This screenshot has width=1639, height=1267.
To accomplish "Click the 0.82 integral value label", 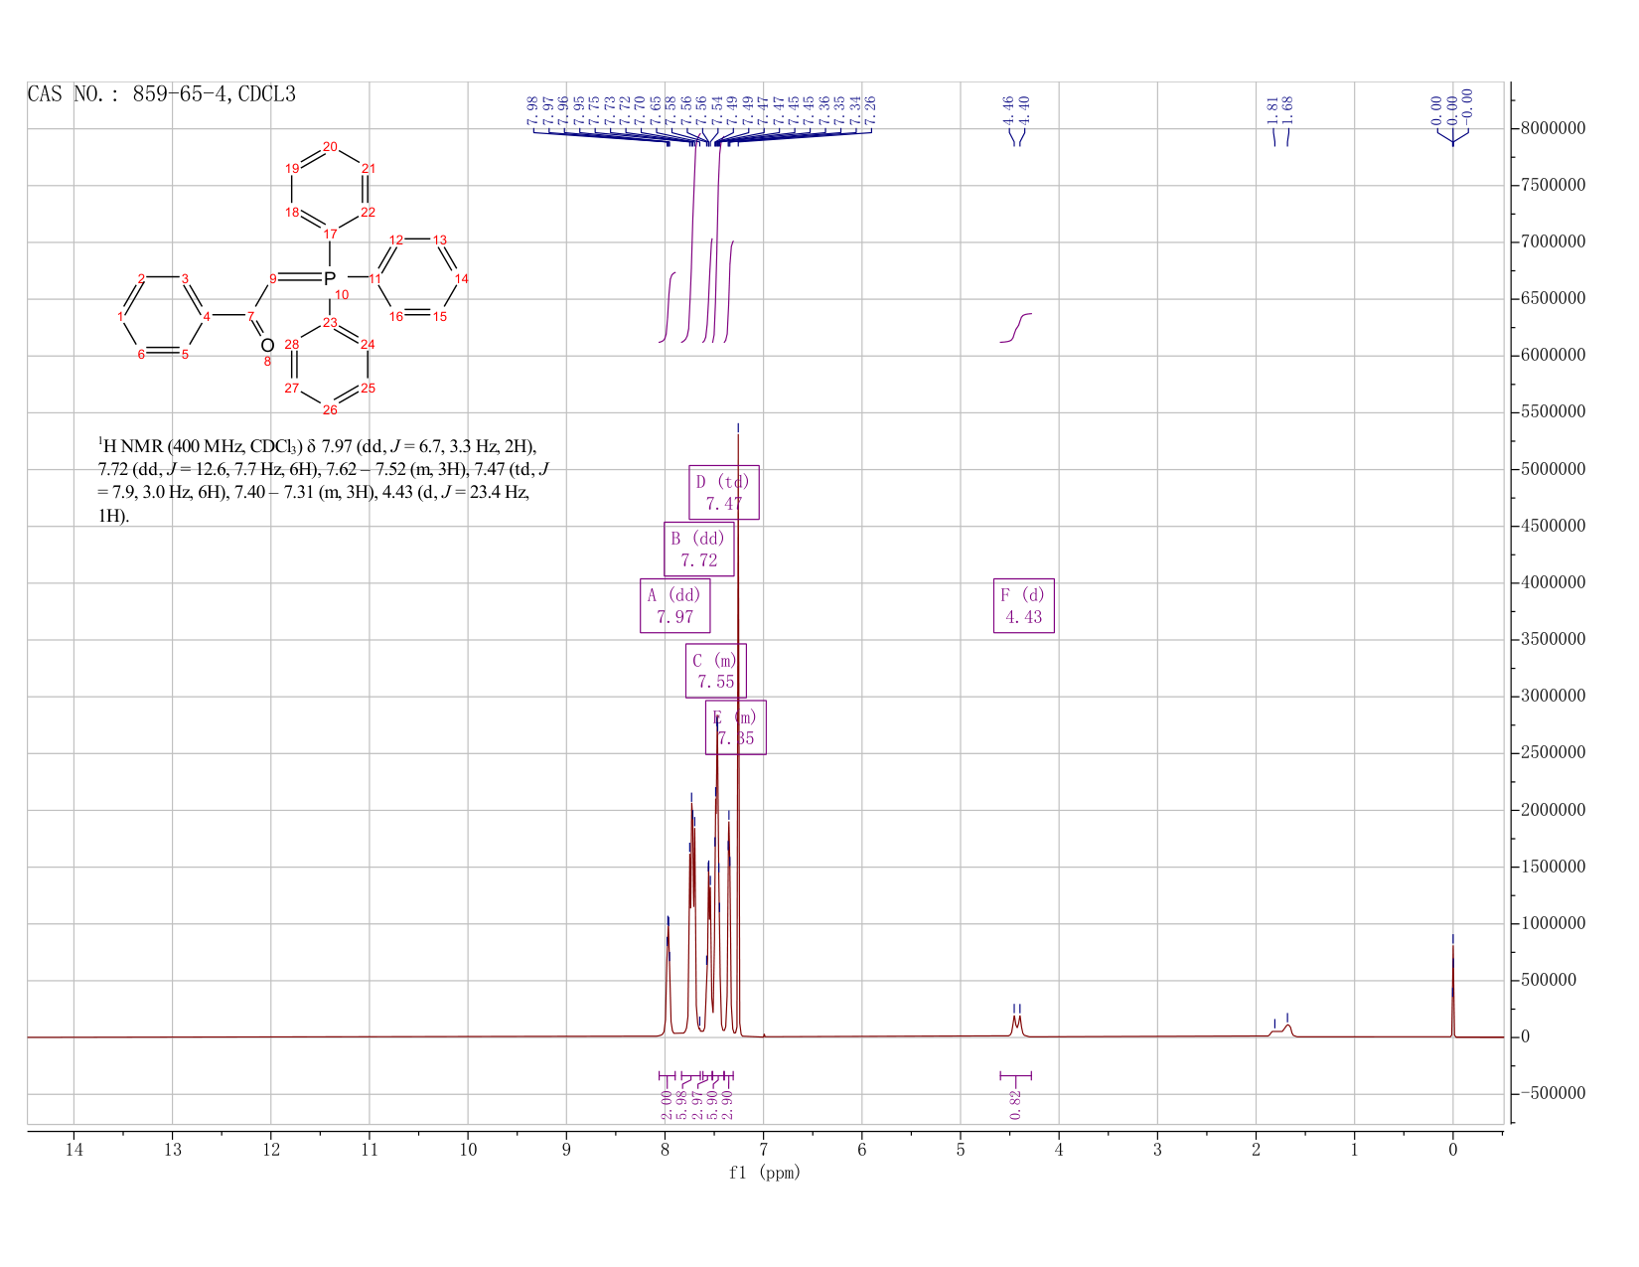I will 1015,1103.
